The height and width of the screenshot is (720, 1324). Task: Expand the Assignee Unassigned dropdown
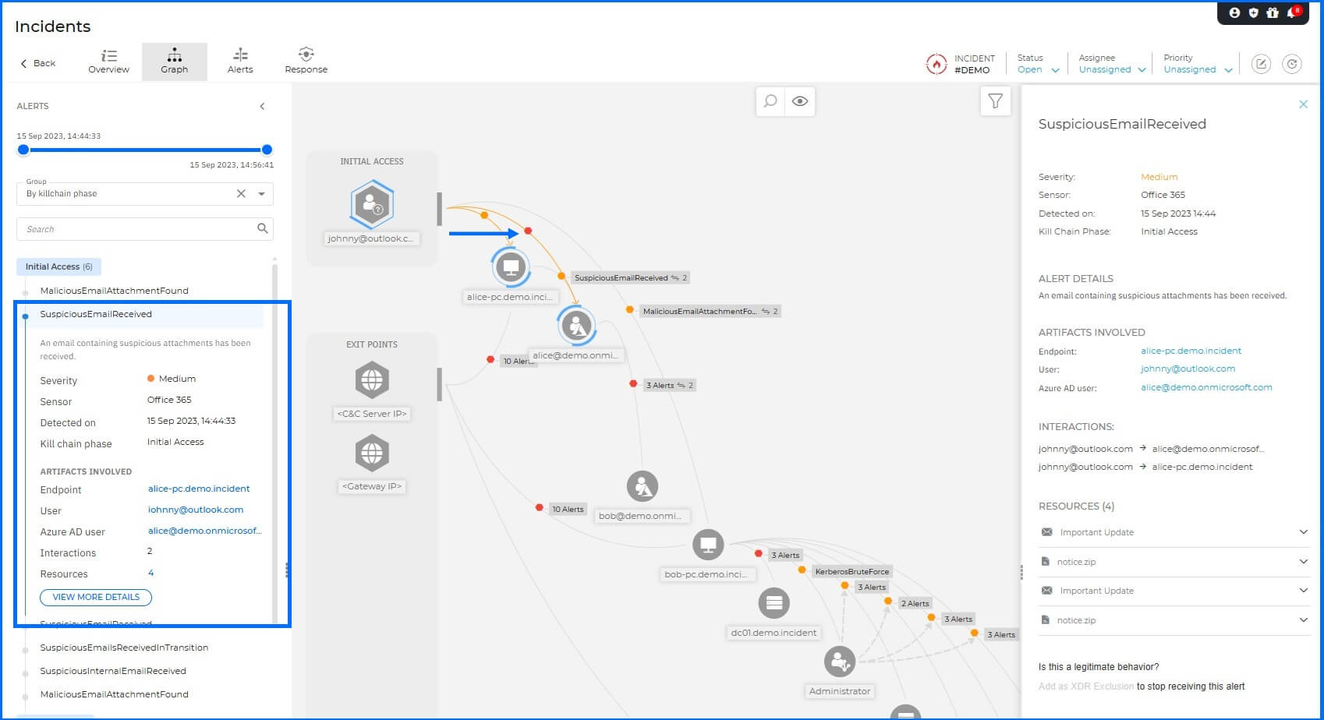pos(1110,69)
